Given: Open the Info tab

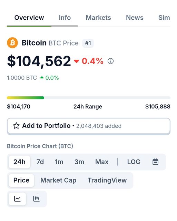Looking at the screenshot, I should tap(65, 18).
